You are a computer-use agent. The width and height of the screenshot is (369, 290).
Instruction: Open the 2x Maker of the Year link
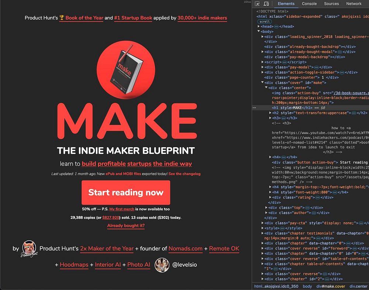tap(107, 249)
